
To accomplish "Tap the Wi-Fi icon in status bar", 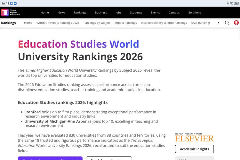I will pyautogui.click(x=231, y=3).
